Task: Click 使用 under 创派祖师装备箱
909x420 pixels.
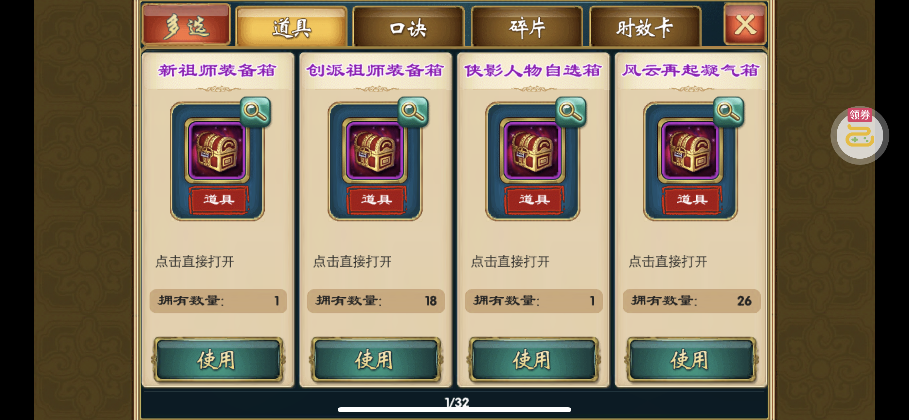Action: coord(375,360)
